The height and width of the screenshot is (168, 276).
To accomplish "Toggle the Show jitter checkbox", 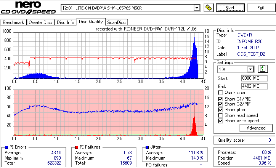I will tap(220, 110).
